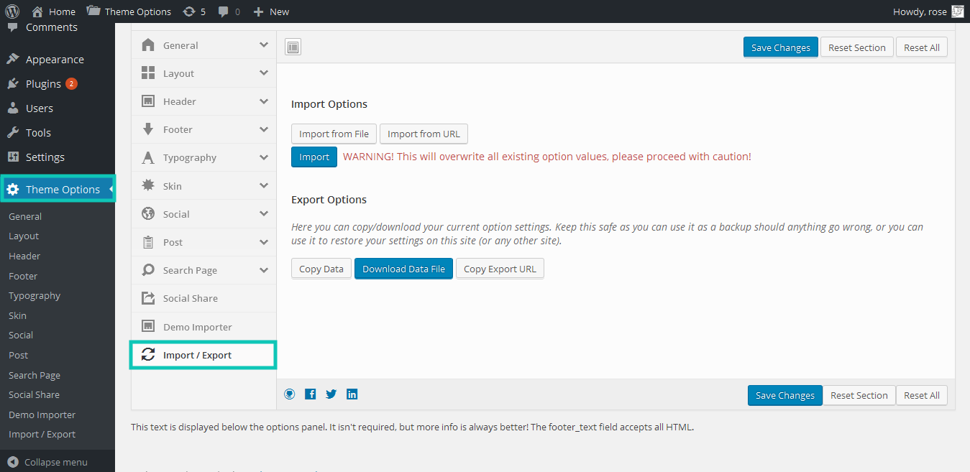970x472 pixels.
Task: Open Comments in the admin sidebar
Action: tap(52, 27)
